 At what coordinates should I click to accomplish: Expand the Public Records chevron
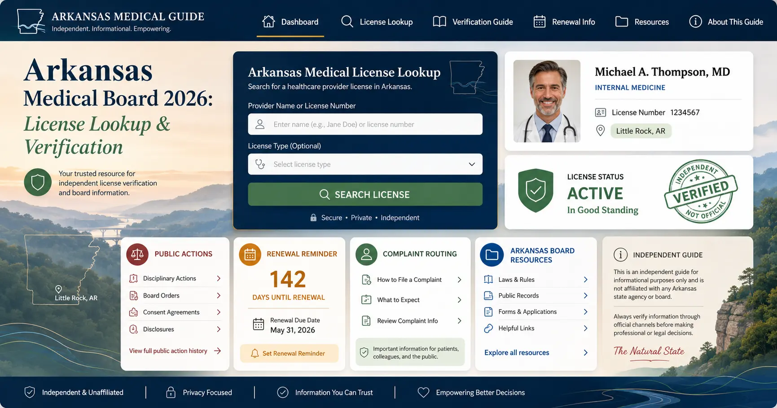coord(585,295)
